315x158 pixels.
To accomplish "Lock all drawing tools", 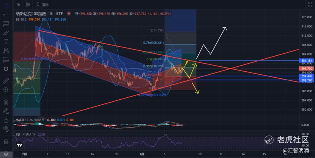I will (x=6, y=120).
